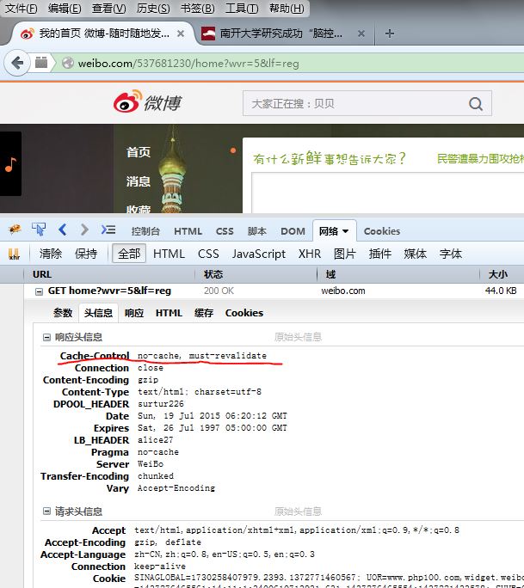
Task: Filter network requests by JavaScript
Action: pyautogui.click(x=259, y=254)
